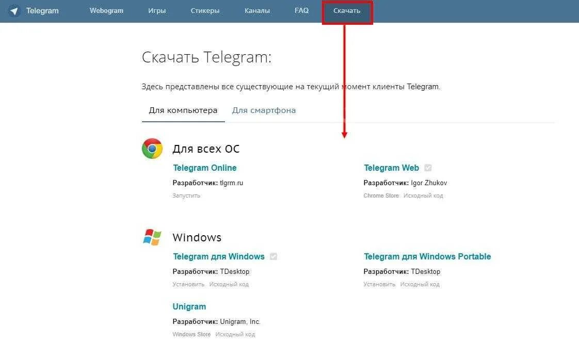Open the Стикеры menu item
Screen dimensions: 579x343
[205, 11]
